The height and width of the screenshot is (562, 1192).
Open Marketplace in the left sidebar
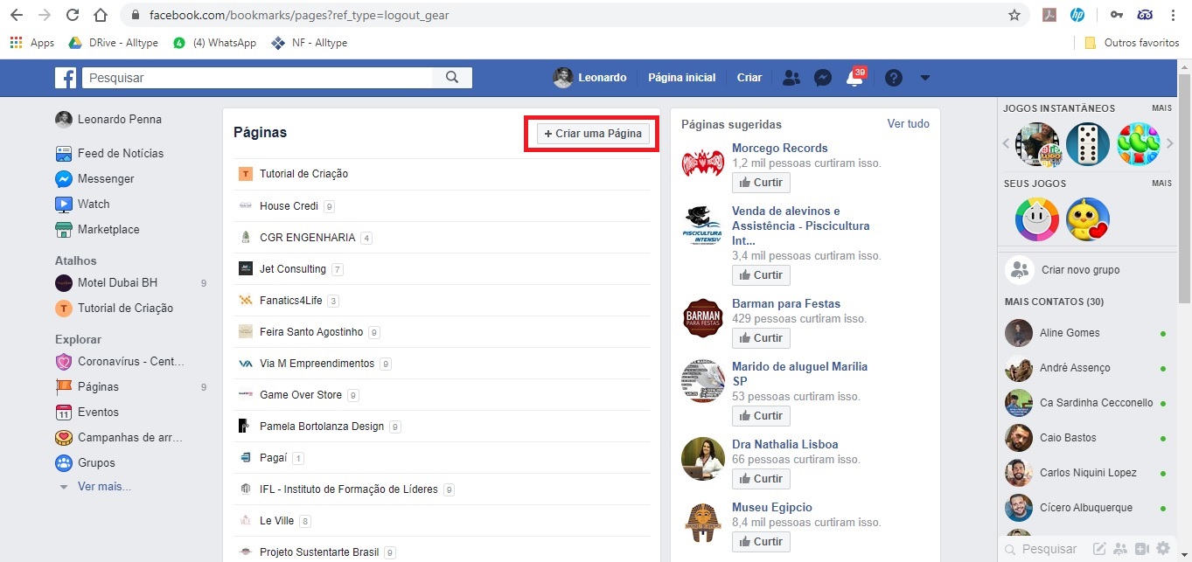pos(97,229)
